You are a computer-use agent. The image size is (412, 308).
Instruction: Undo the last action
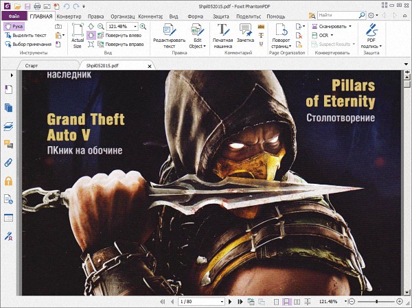pyautogui.click(x=67, y=5)
